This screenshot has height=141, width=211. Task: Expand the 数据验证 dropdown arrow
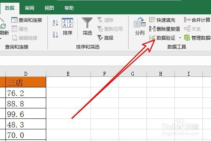pyautogui.click(x=180, y=38)
